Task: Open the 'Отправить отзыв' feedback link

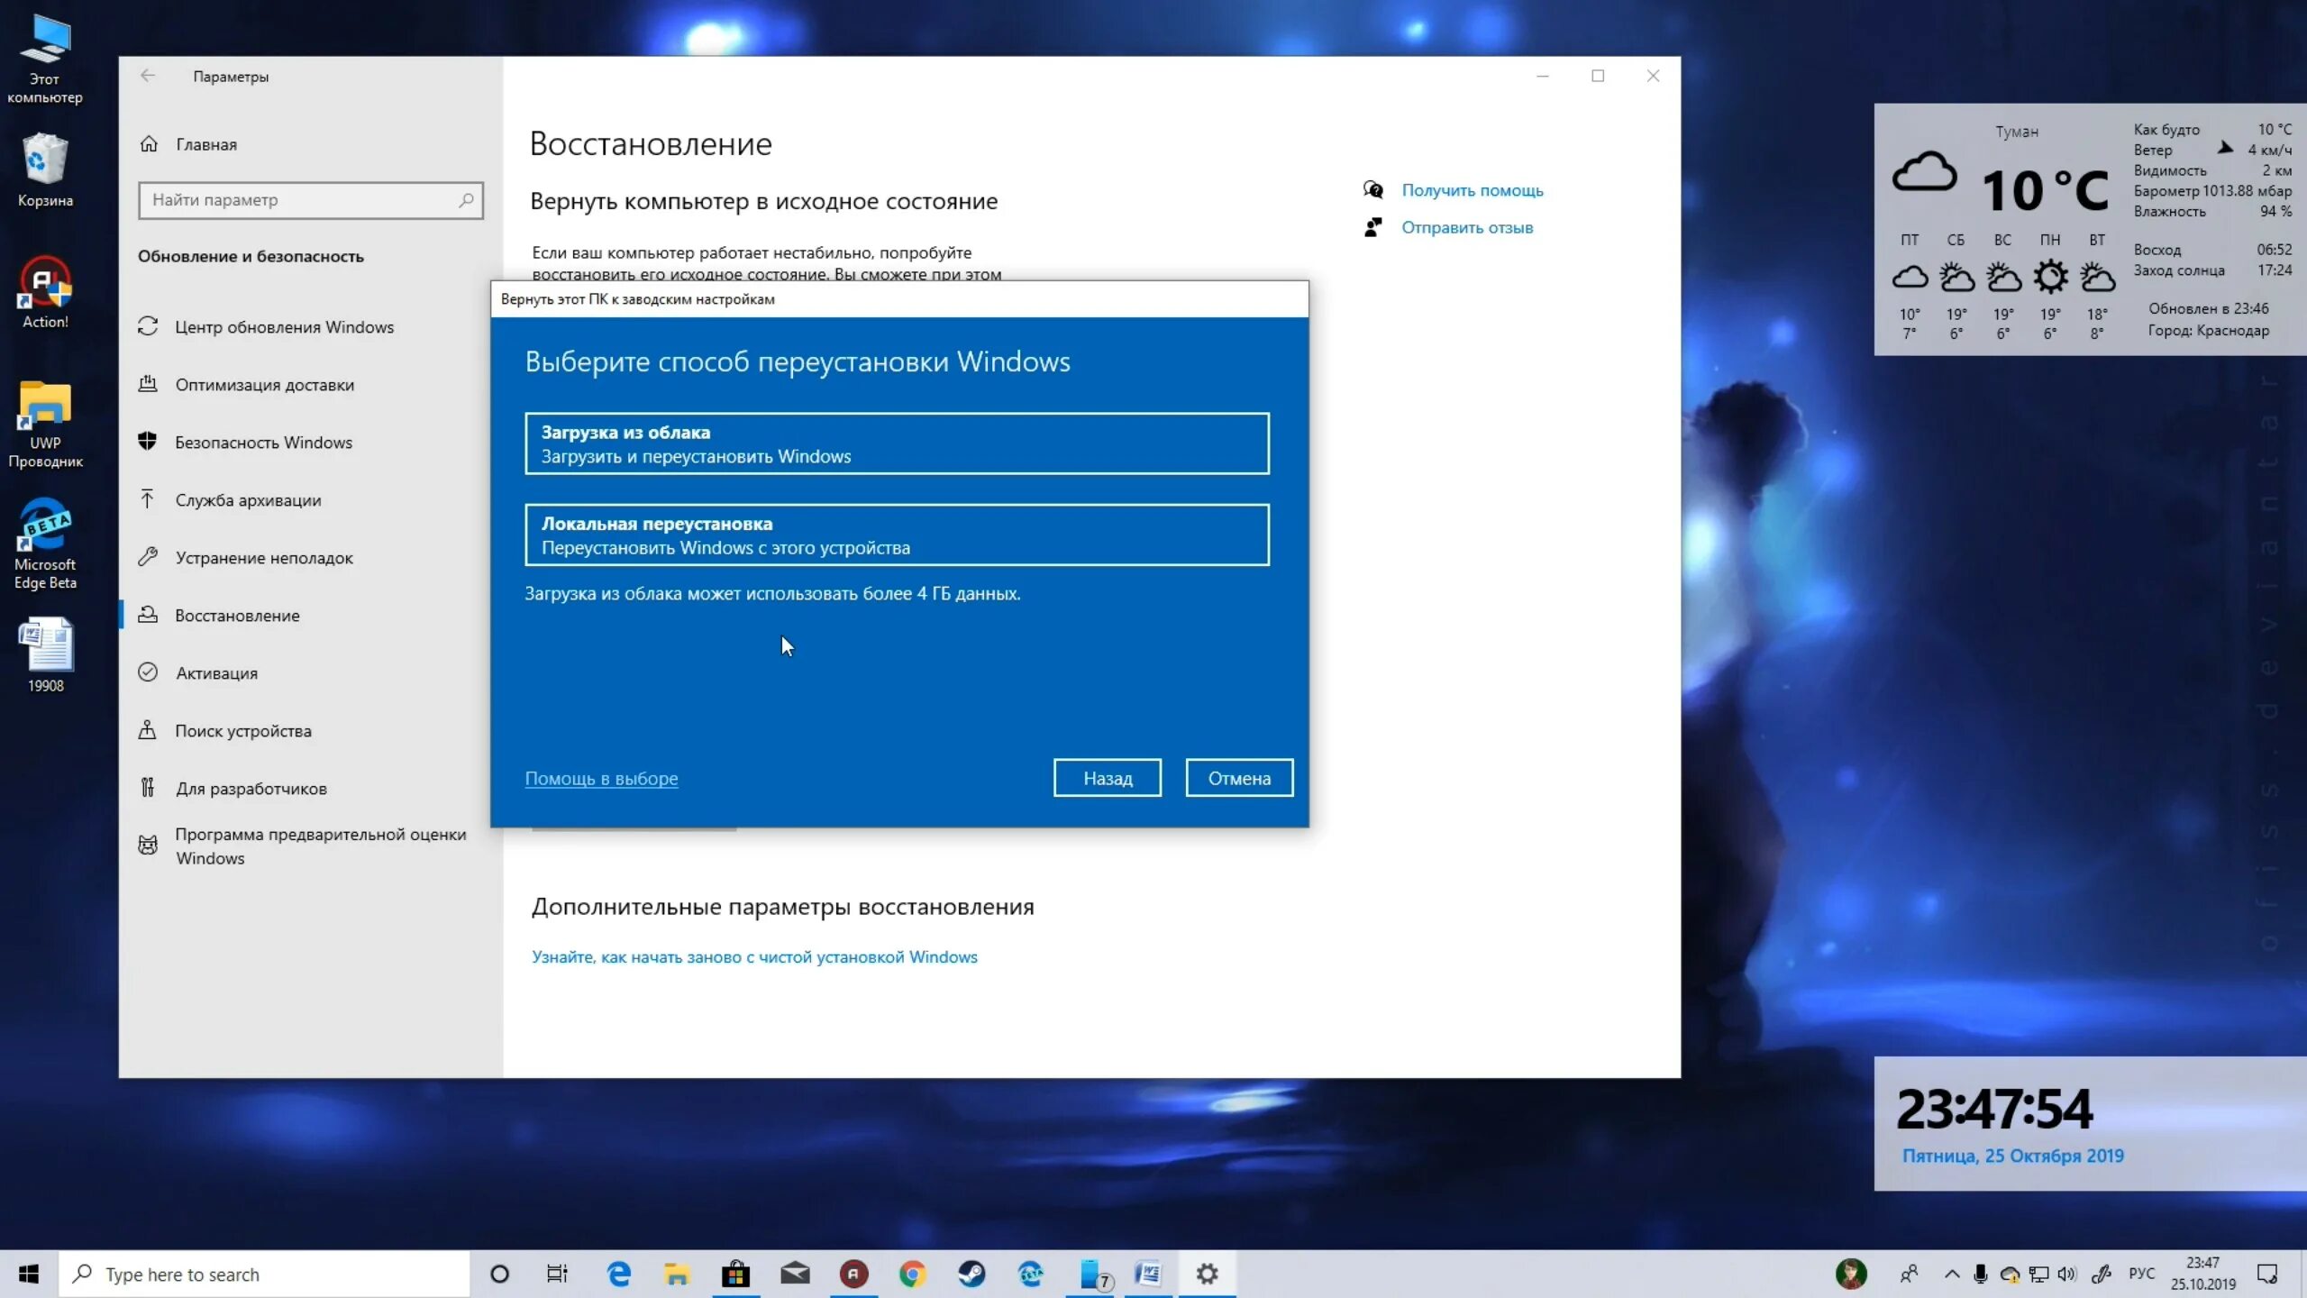Action: (1466, 227)
